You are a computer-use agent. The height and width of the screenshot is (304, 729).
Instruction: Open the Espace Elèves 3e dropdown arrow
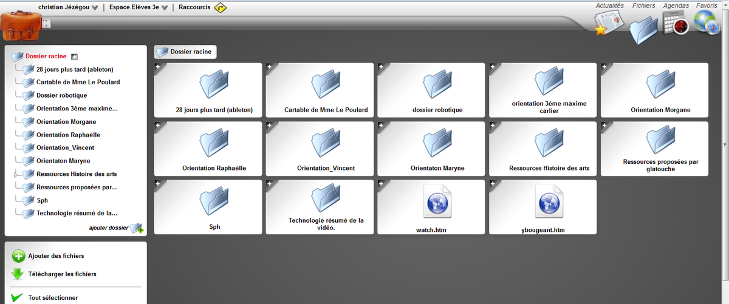pos(165,8)
